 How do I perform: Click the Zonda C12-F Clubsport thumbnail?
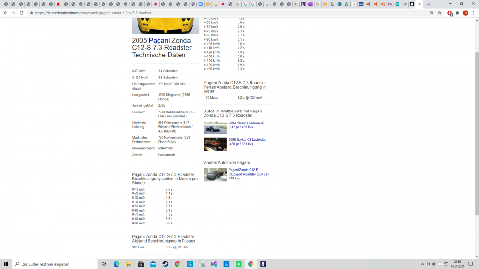(216, 175)
